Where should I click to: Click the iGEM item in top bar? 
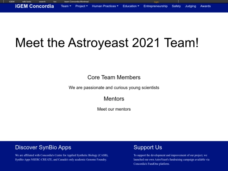click(x=12, y=2)
